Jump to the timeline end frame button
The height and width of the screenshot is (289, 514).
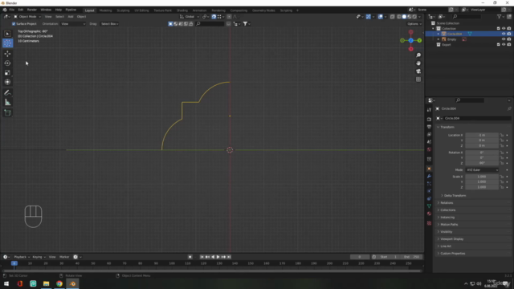pyautogui.click(x=229, y=257)
